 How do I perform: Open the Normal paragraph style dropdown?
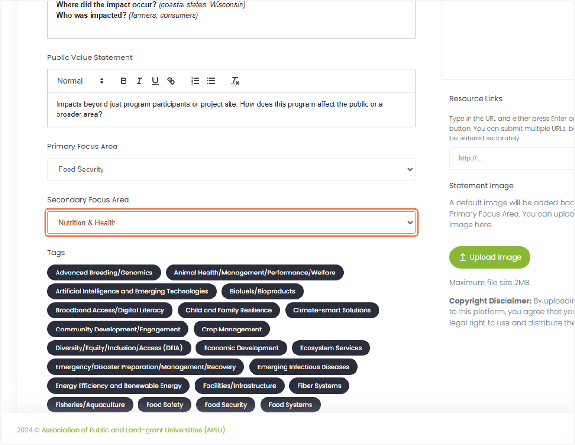point(80,81)
